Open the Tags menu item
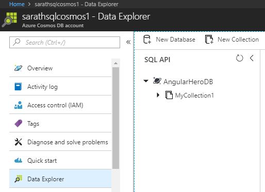Screen dimensions: 265x192 tap(60, 123)
